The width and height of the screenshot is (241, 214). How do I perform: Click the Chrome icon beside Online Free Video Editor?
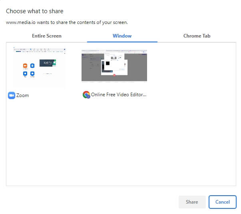86,95
